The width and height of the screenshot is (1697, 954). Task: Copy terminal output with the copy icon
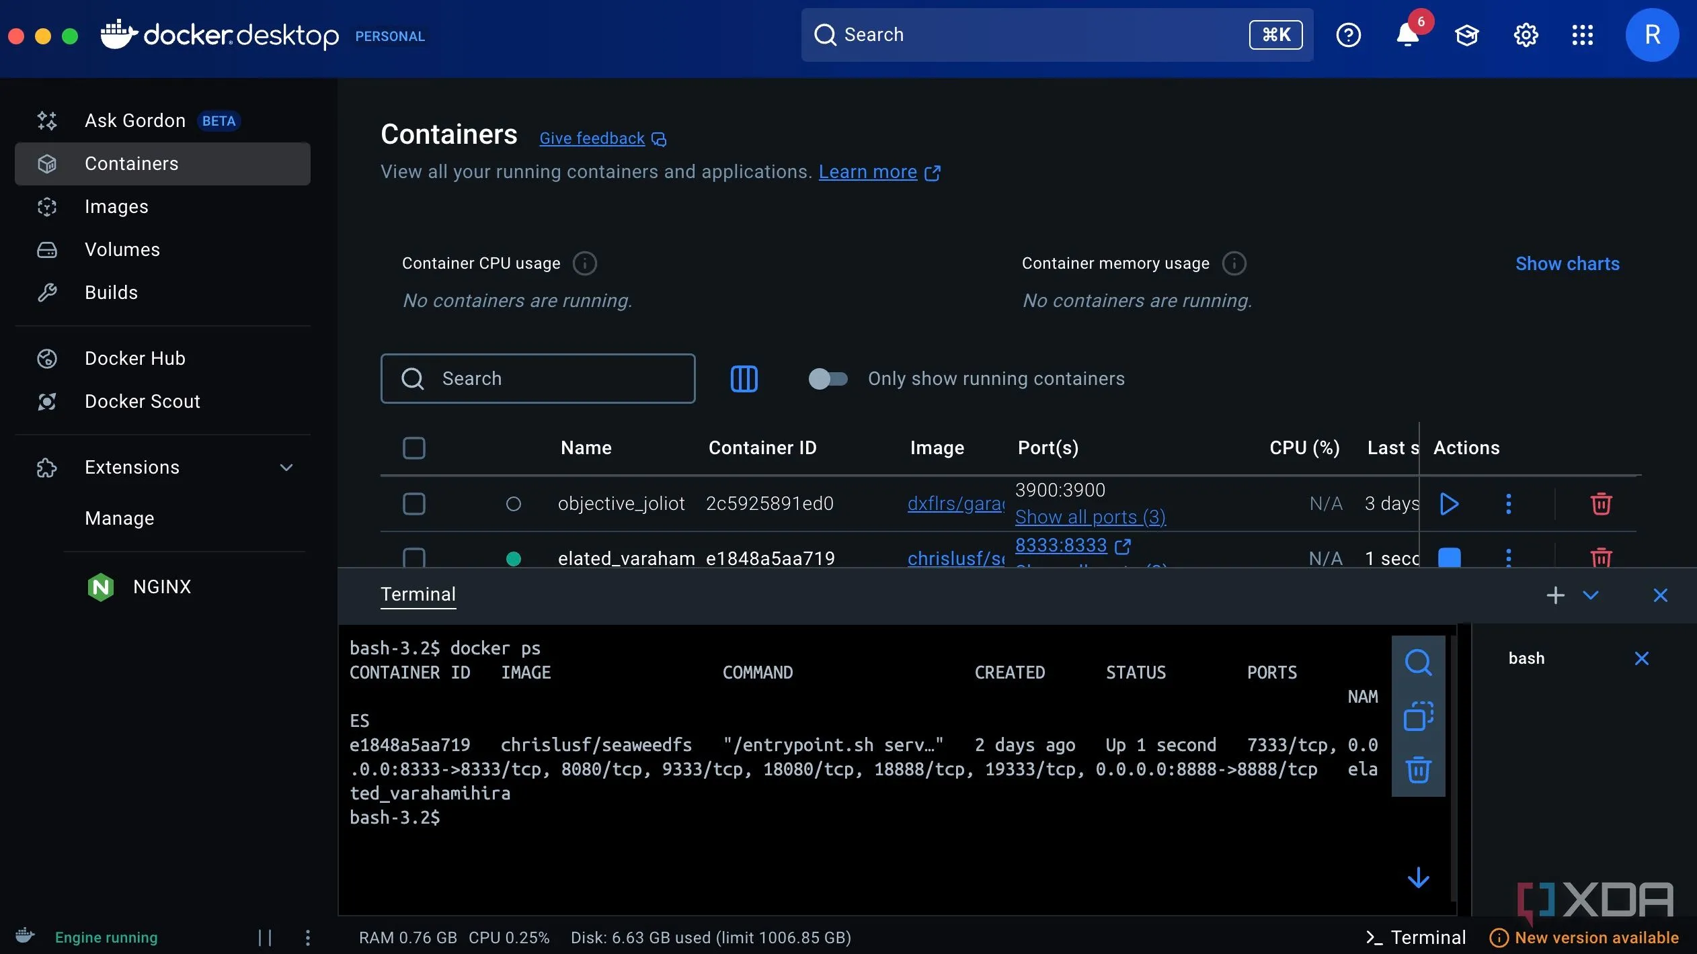[x=1418, y=716]
